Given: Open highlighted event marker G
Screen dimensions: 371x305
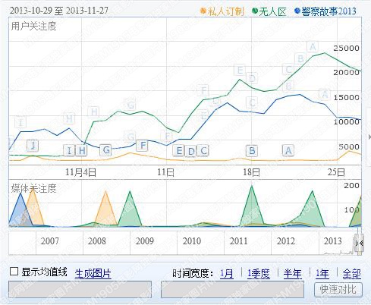Looking at the screenshot, I should click(x=106, y=150).
